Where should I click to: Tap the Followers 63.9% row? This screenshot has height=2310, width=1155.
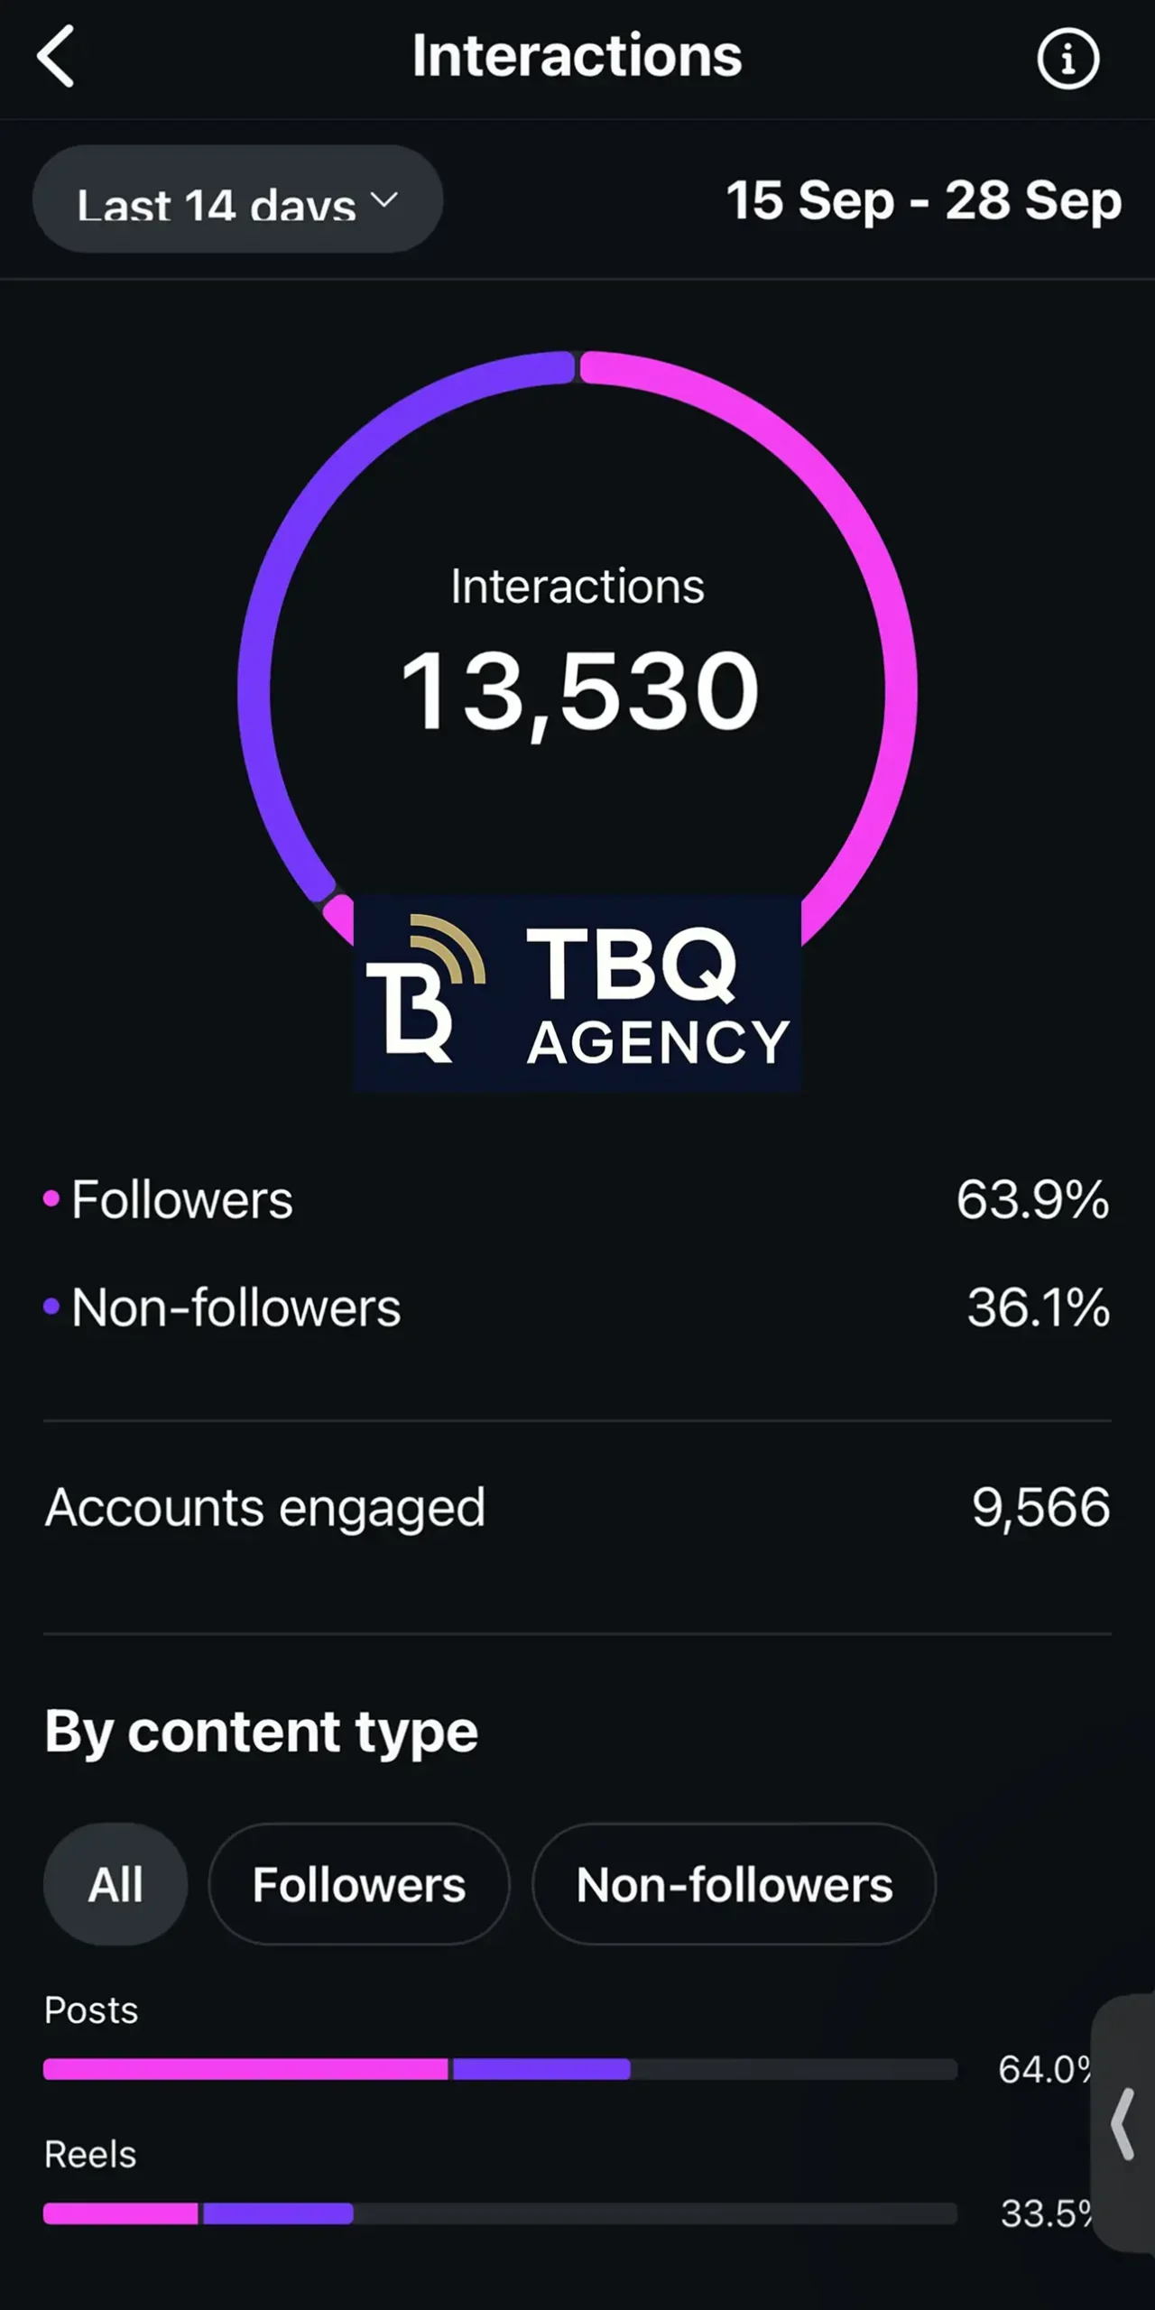tap(577, 1199)
